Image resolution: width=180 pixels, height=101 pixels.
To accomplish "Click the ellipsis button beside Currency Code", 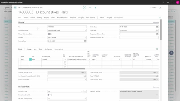I will tap(85, 91).
